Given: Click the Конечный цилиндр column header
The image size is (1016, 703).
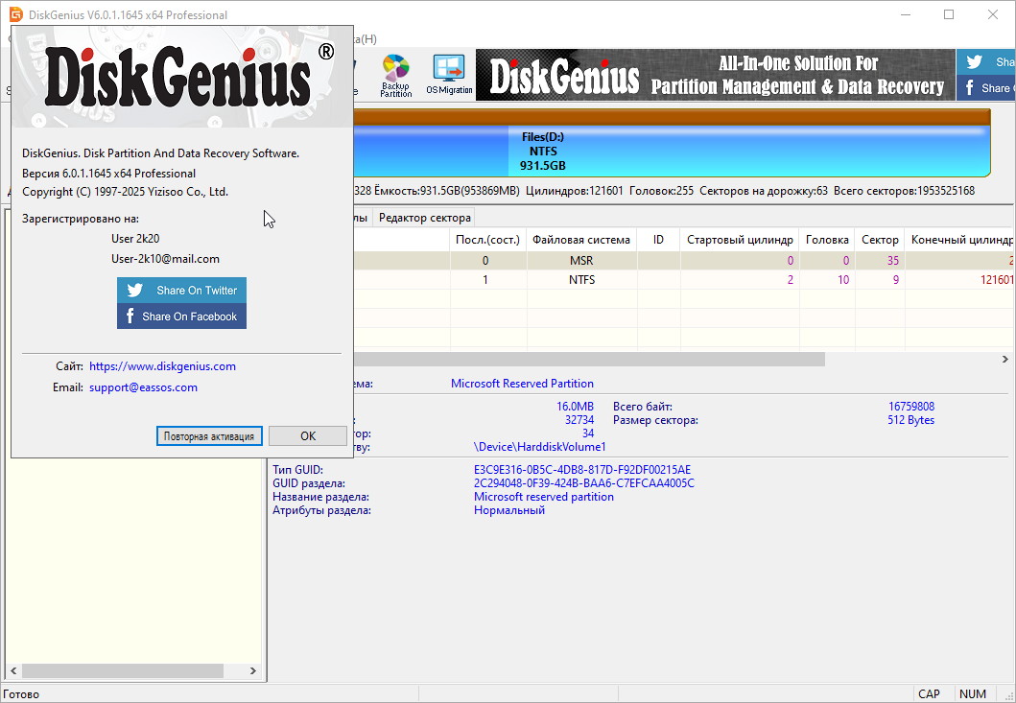Looking at the screenshot, I should point(961,240).
